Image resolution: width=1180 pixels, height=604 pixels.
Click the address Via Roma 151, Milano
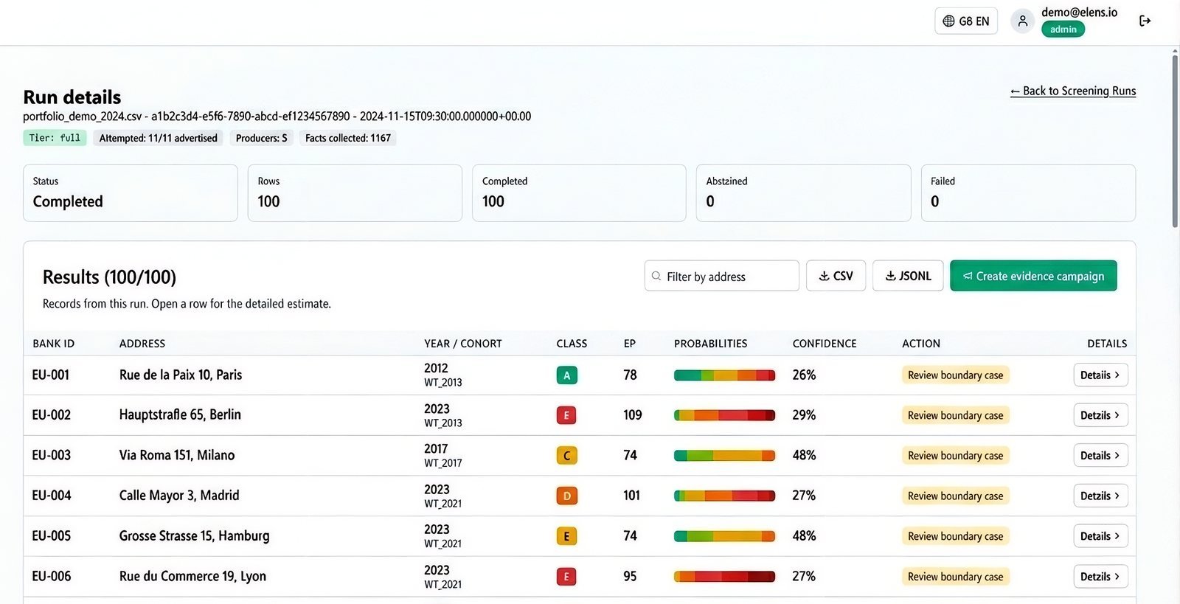(177, 456)
